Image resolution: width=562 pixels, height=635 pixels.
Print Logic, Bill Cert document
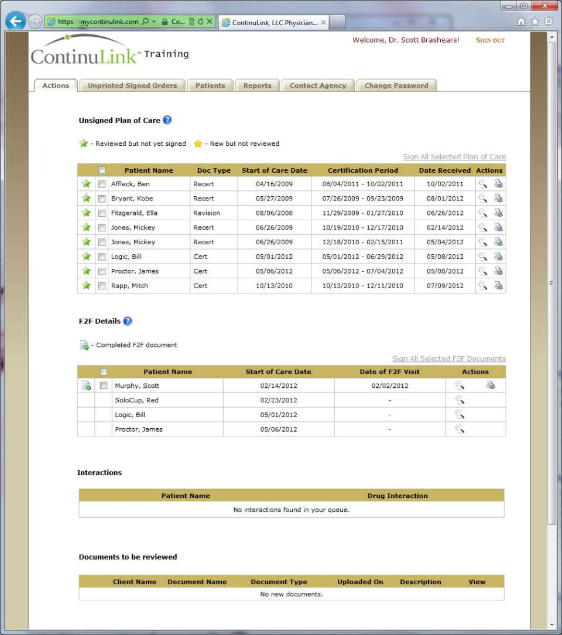click(x=498, y=257)
